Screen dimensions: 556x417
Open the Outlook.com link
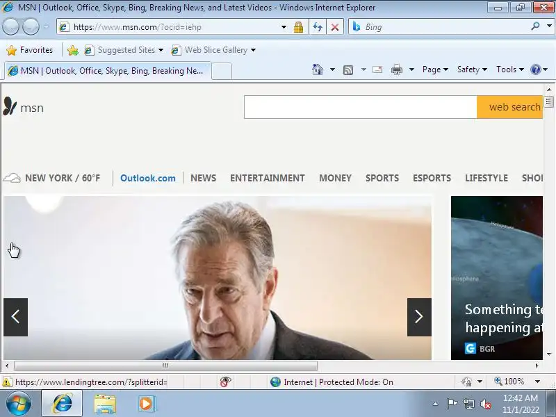[148, 178]
